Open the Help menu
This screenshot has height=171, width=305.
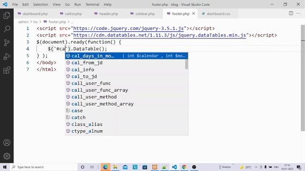[108, 4]
